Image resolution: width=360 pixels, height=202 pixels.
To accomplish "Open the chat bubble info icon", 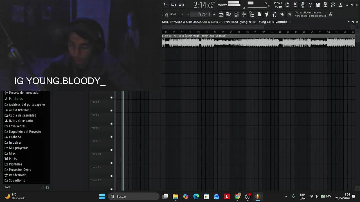I will (x=333, y=5).
